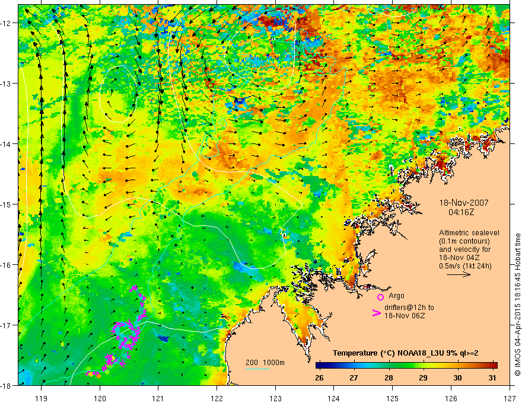Click the magenta Argo circle legend symbol
This screenshot has height=403, width=522.
380,297
